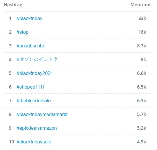Click the Mentions column header
Screen dimensions: 157x150
pyautogui.click(x=141, y=5)
